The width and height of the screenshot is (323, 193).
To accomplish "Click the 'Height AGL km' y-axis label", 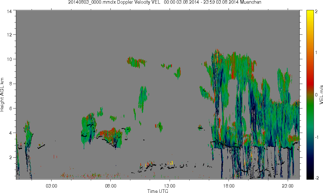I will point(2,95).
